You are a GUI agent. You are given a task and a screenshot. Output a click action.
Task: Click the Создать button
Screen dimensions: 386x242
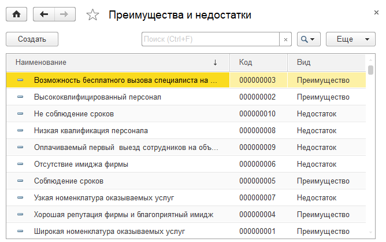pos(32,39)
